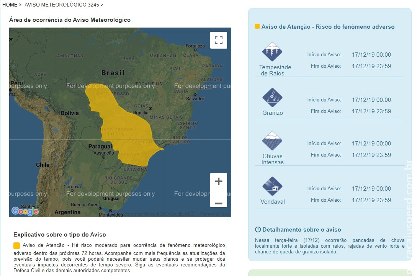Toggle fullscreen view of the map
Screen dimensions: 417x276
(x=219, y=40)
